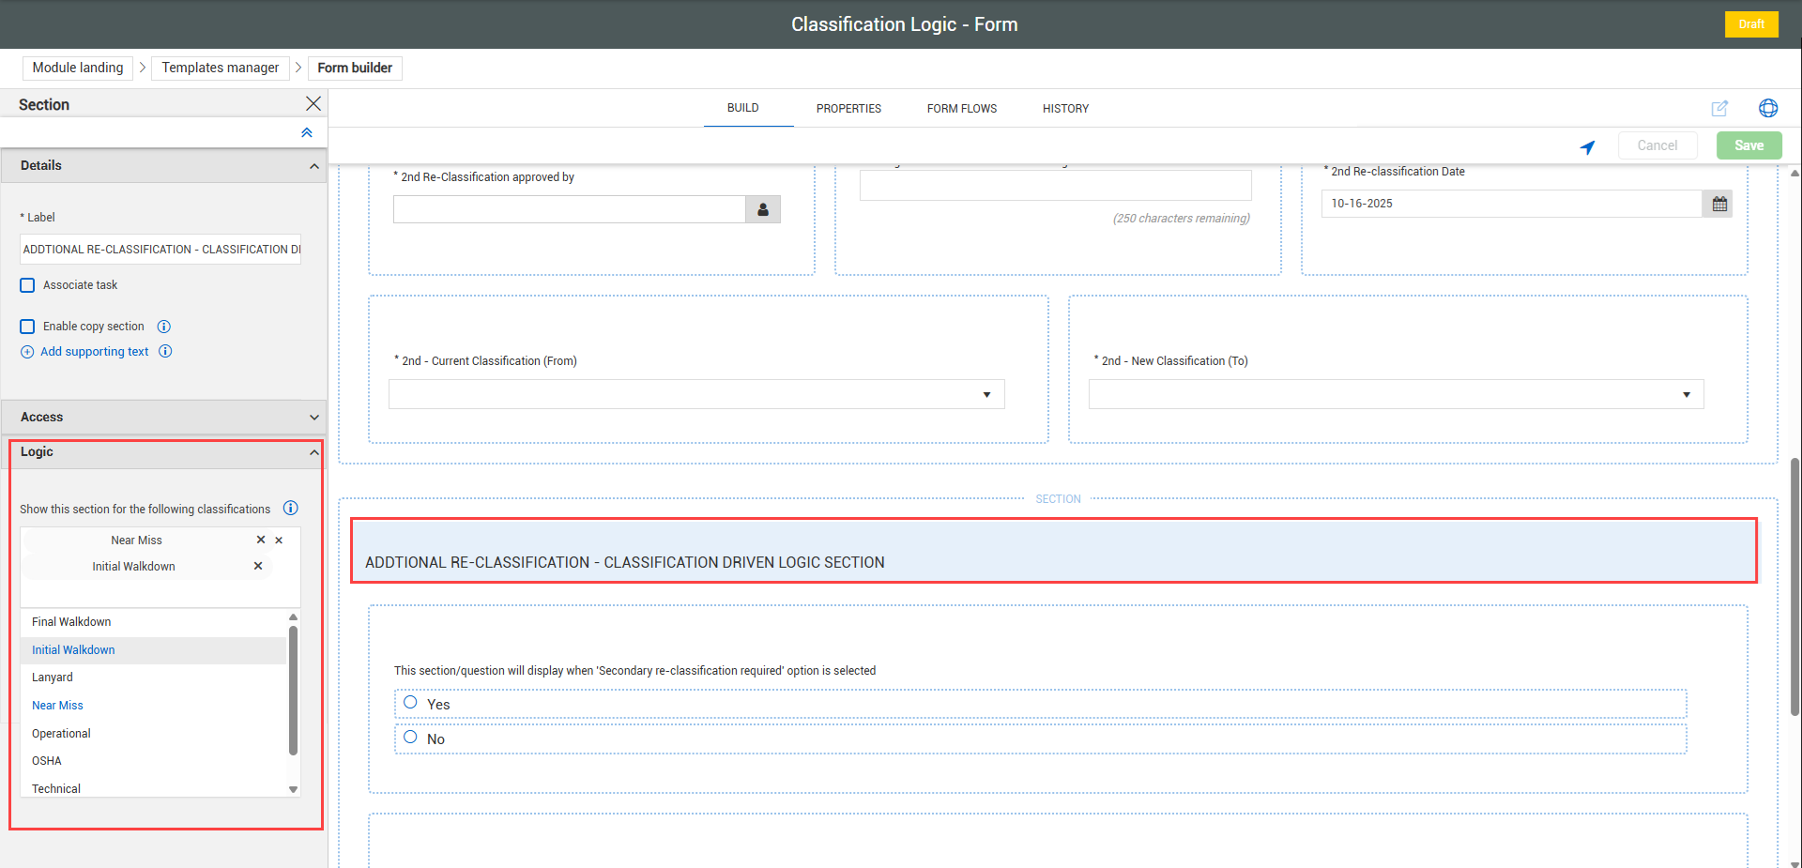Click the edit pencil icon near the globe
Viewport: 1802px width, 868px height.
(1718, 109)
